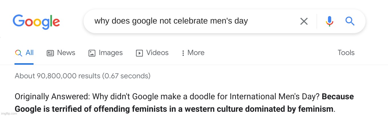Click the play icon beside Videos
This screenshot has height=116, width=388.
(x=139, y=53)
